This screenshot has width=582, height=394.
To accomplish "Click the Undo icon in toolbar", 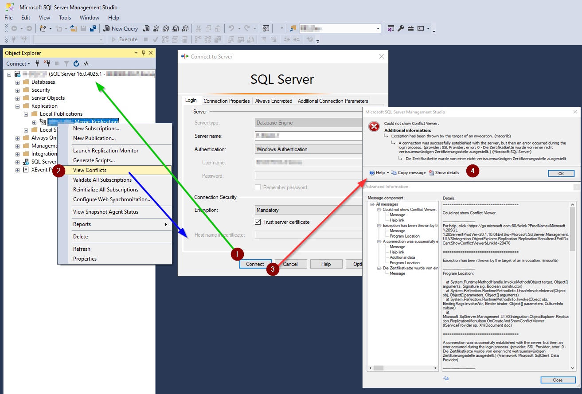I will (x=231, y=28).
